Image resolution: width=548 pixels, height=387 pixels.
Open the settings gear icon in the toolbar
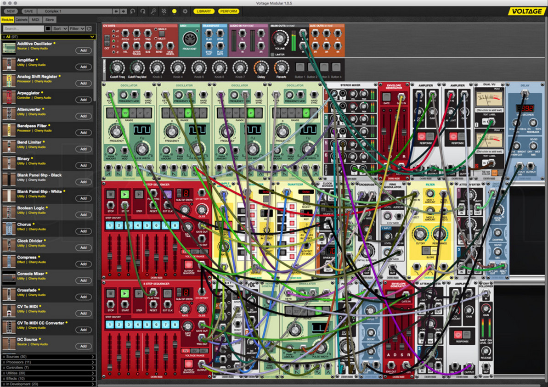[185, 11]
